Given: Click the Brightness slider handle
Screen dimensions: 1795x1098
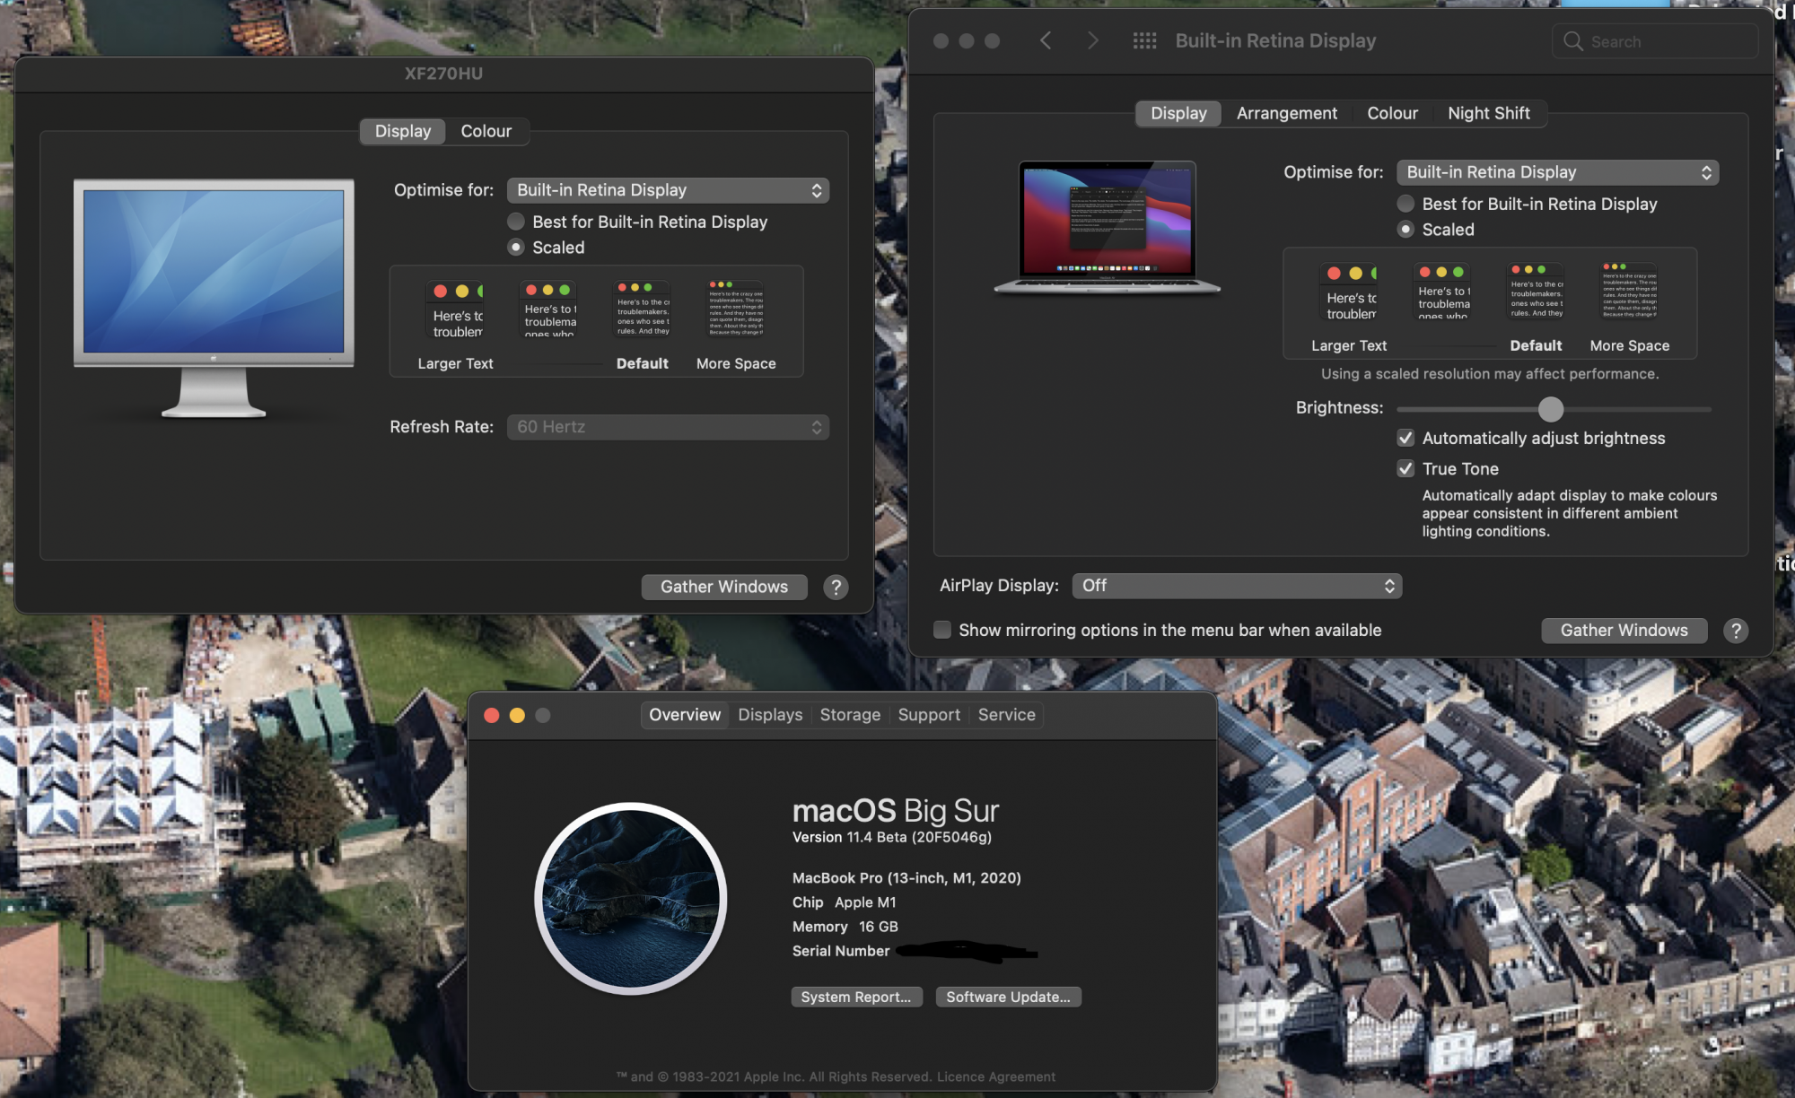Looking at the screenshot, I should coord(1550,409).
